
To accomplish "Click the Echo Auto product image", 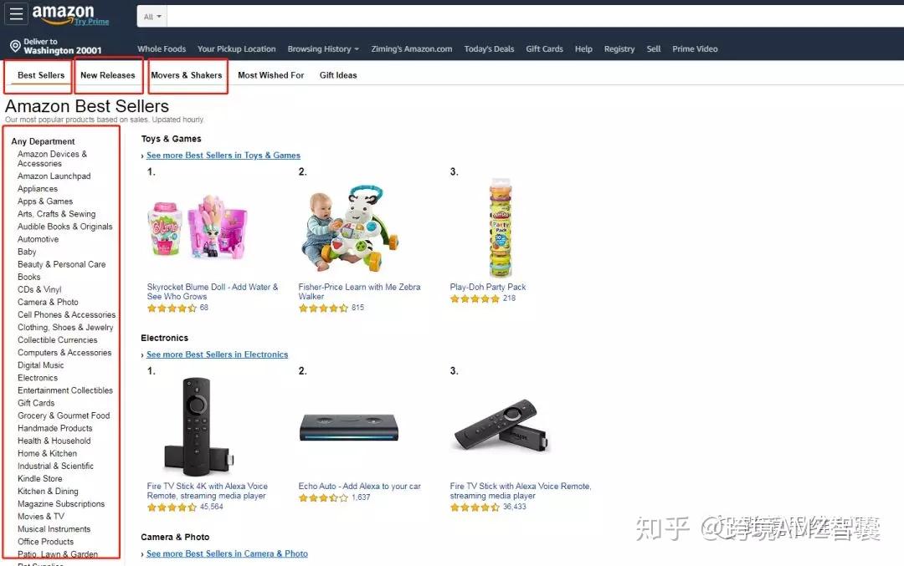I will 349,428.
